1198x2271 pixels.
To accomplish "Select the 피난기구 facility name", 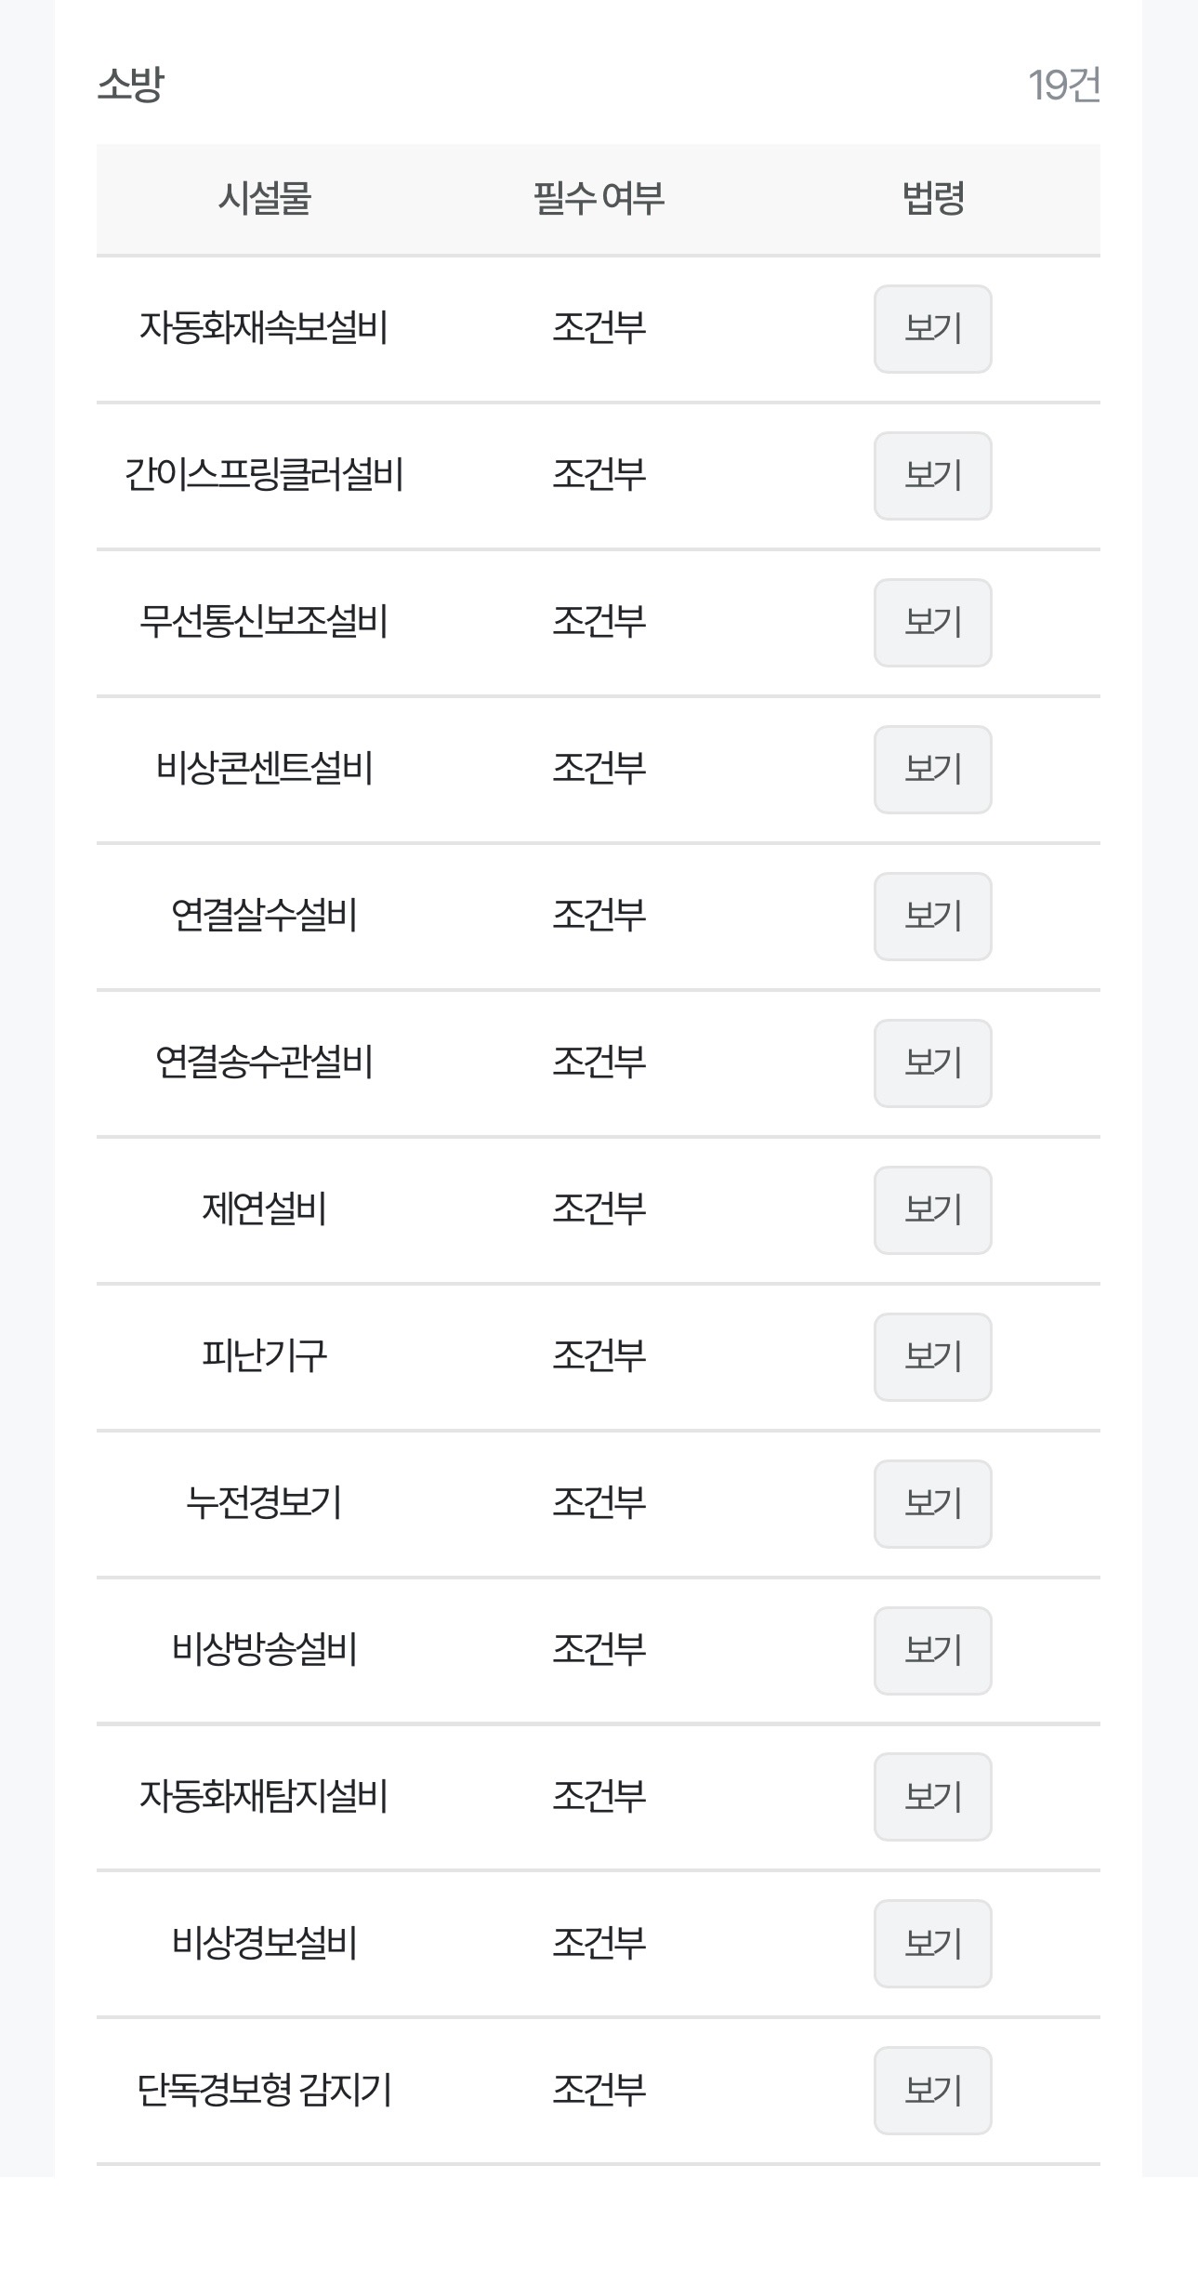I will click(x=264, y=1356).
